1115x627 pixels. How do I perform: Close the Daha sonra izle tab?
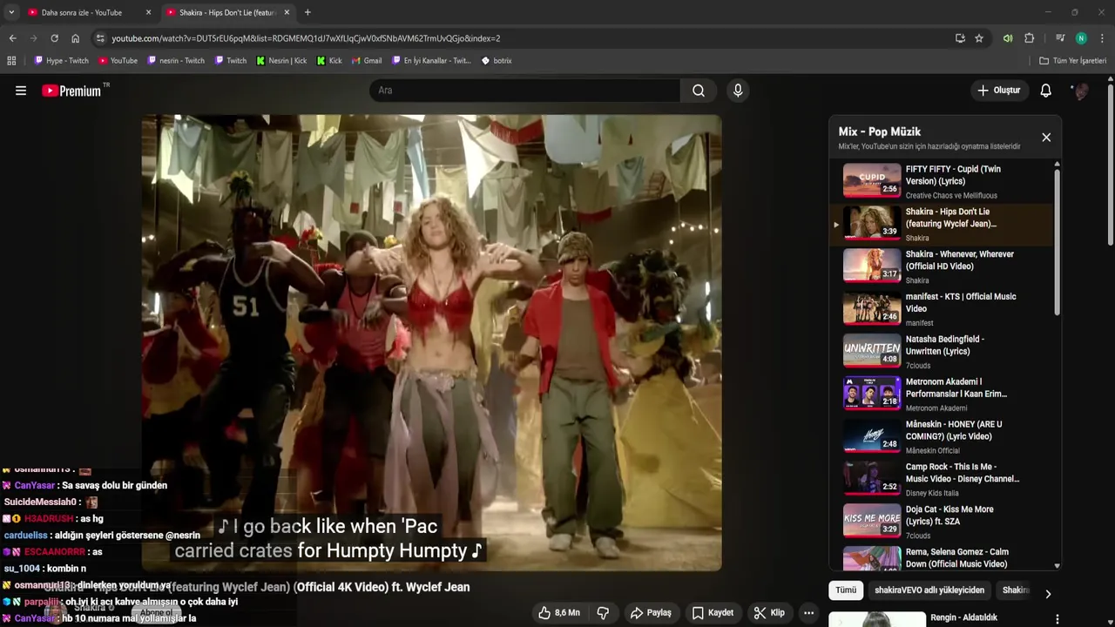(x=148, y=12)
